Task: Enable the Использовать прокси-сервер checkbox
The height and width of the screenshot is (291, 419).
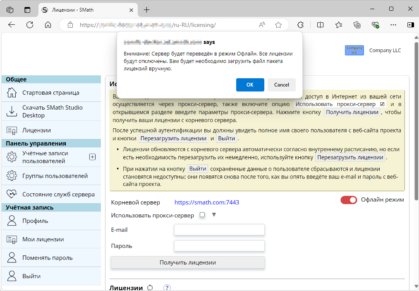Action: [x=202, y=215]
